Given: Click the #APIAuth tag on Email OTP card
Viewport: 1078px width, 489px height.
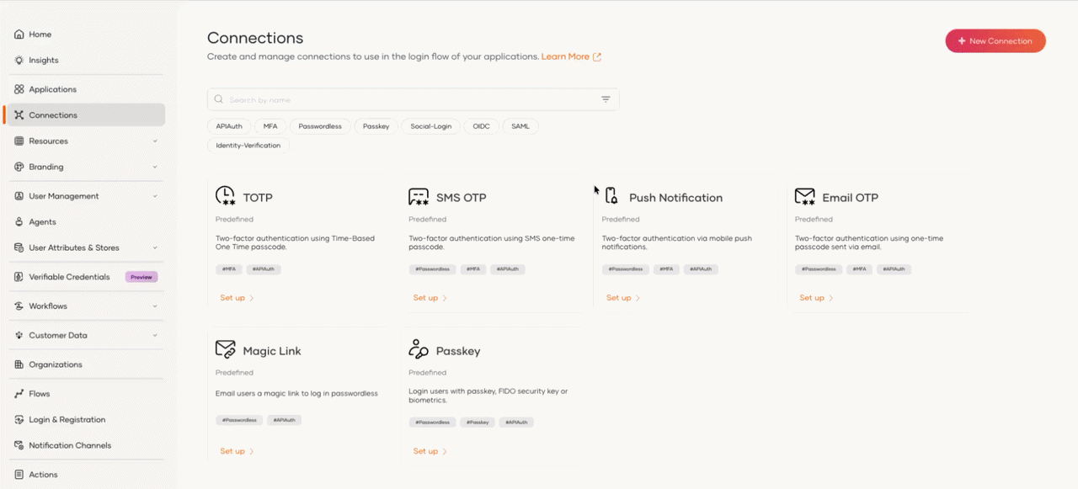Looking at the screenshot, I should pyautogui.click(x=894, y=269).
